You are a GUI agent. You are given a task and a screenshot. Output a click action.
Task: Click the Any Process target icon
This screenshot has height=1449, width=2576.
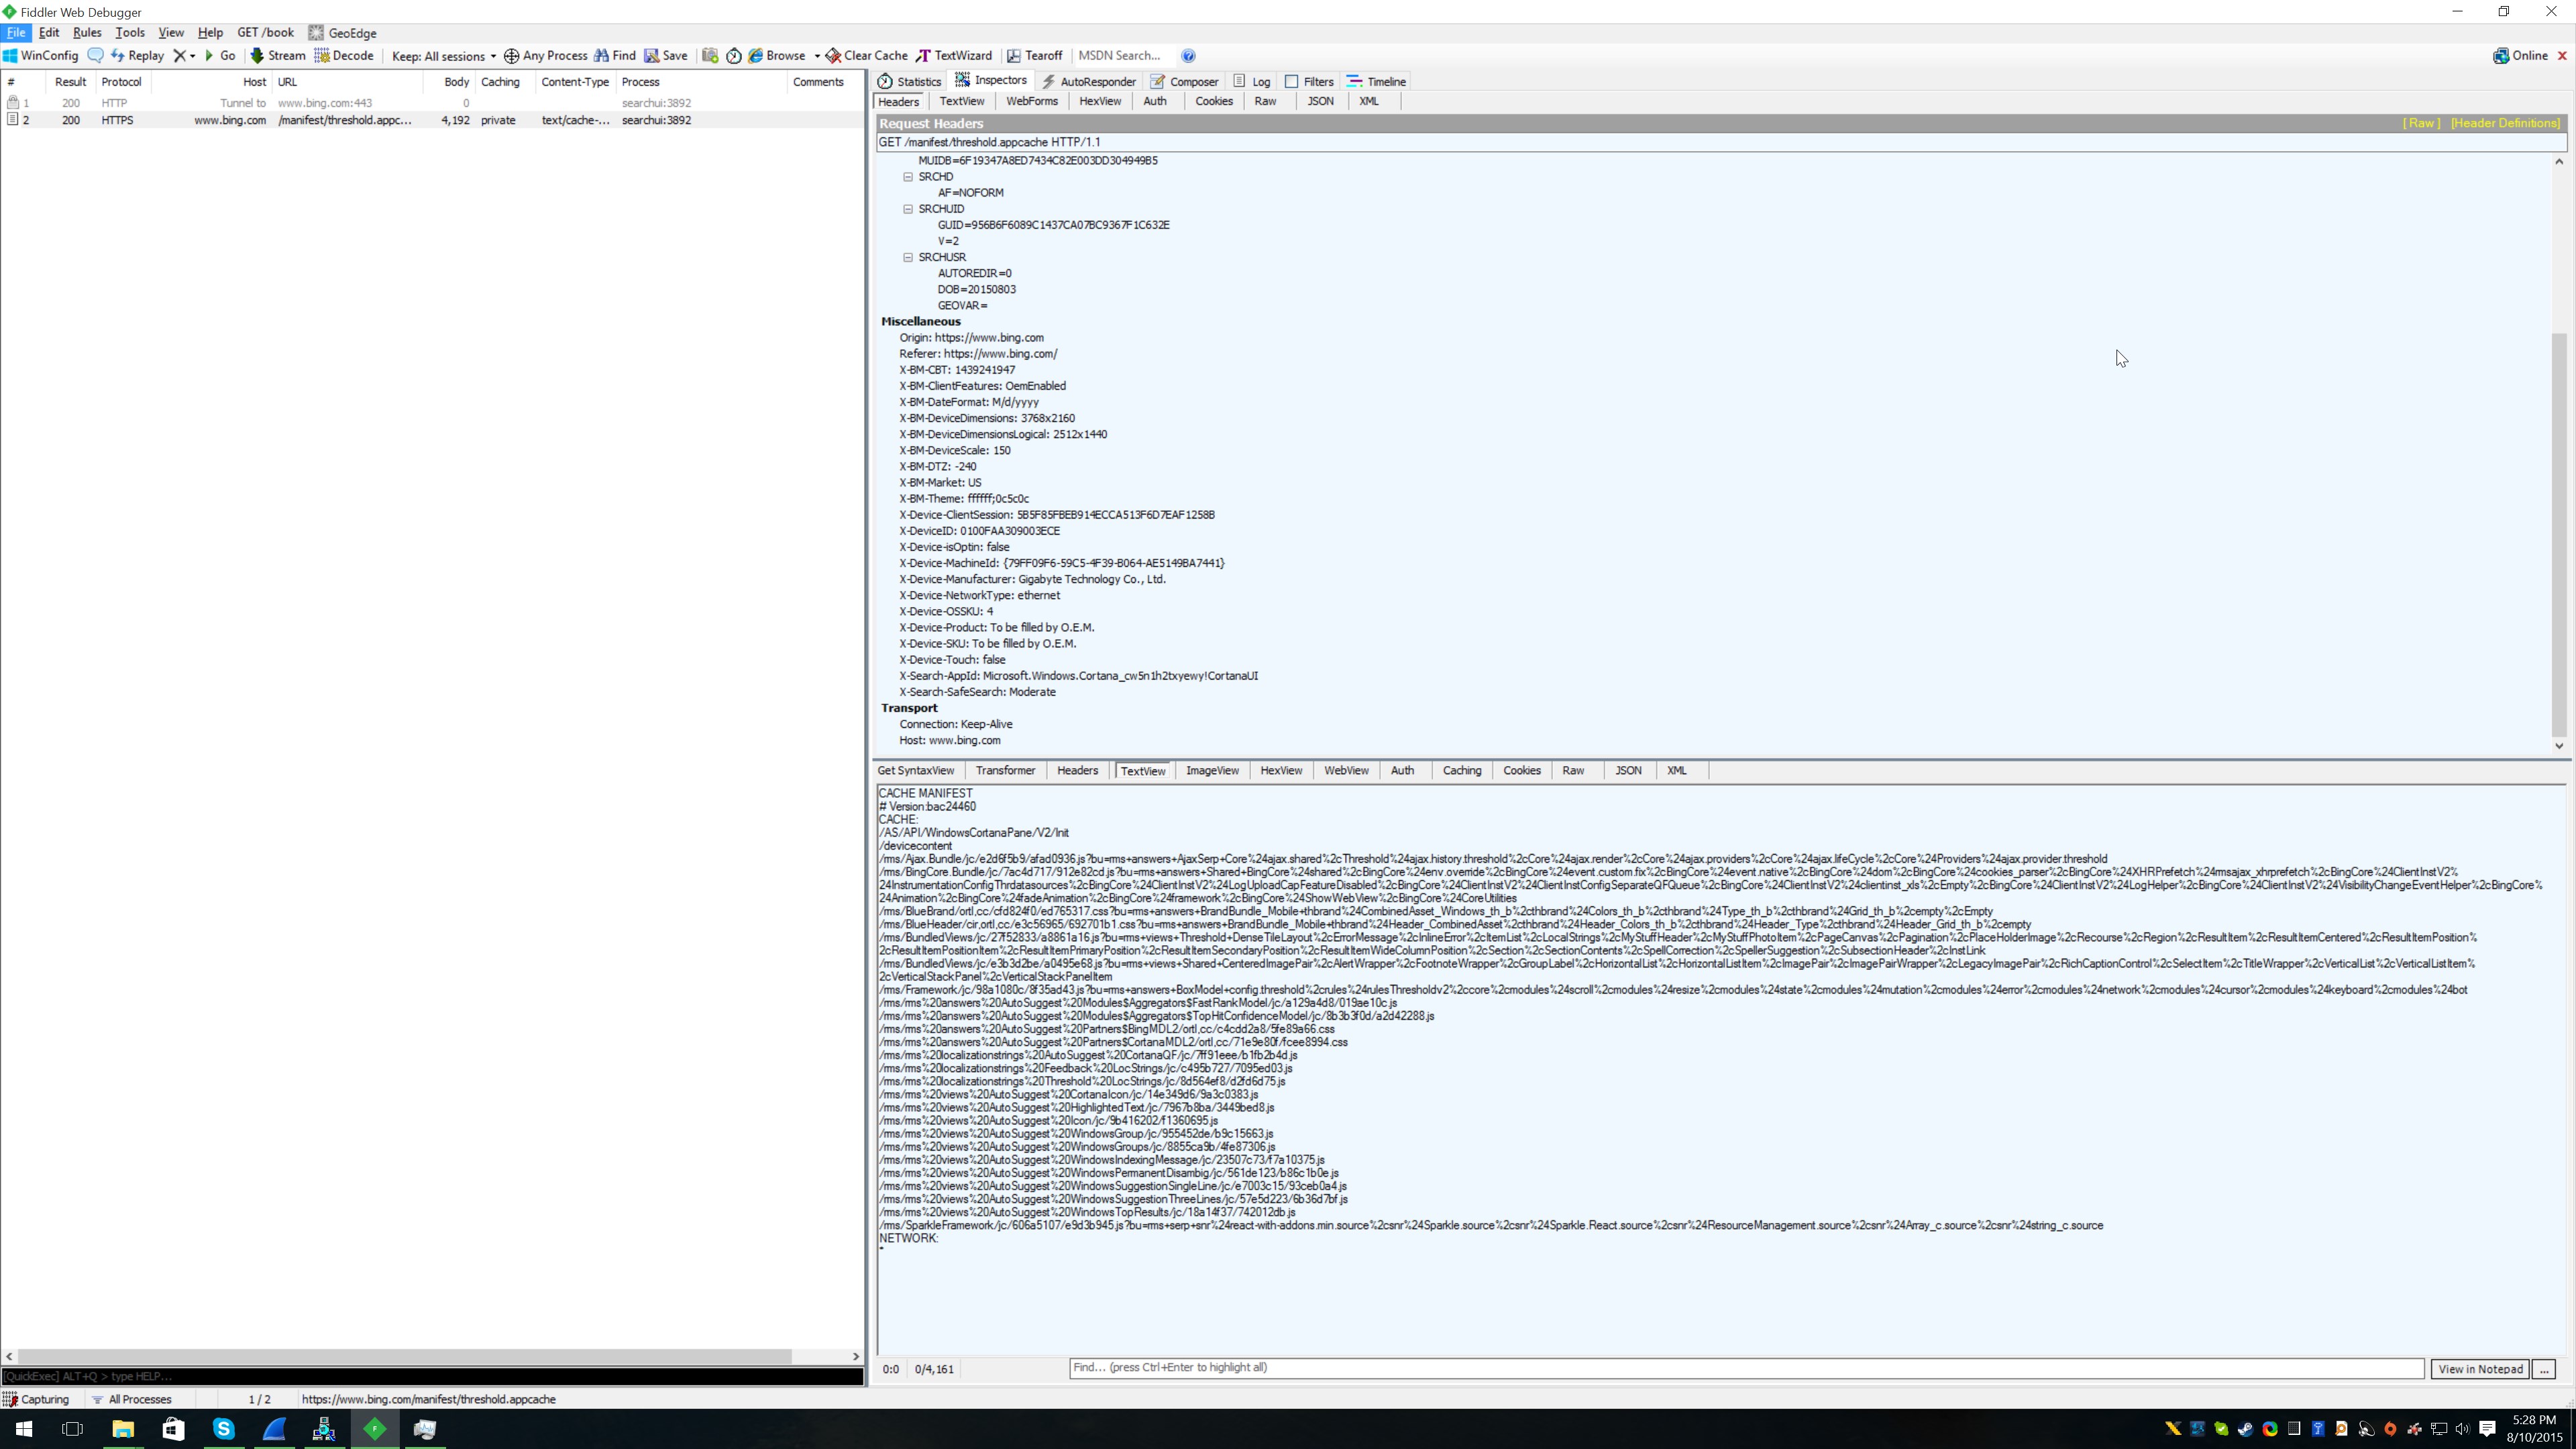pos(511,56)
